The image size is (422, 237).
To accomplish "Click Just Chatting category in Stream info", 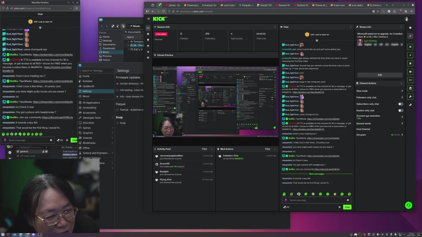I will 370,41.
